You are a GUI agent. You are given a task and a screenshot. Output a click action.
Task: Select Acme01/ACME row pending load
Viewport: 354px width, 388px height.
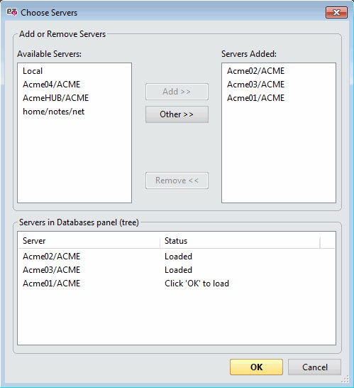[177, 284]
